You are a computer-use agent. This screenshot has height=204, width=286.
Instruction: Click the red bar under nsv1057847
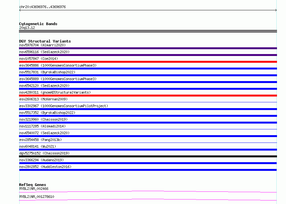148,62
